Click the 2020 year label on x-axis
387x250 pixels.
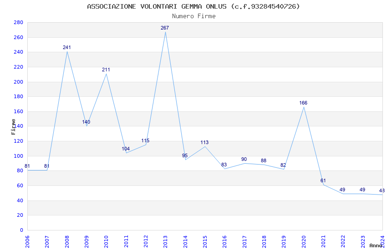point(304,242)
